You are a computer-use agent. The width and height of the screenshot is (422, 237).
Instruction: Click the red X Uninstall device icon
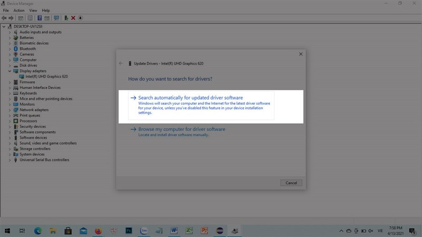pyautogui.click(x=73, y=18)
